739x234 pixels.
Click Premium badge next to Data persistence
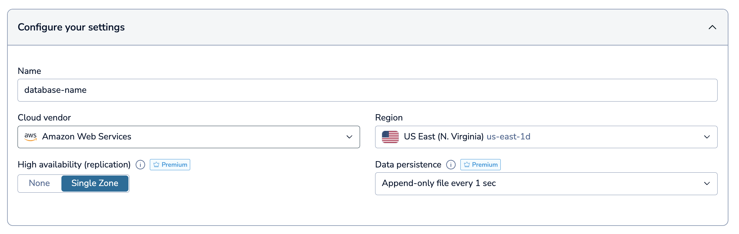(x=485, y=165)
